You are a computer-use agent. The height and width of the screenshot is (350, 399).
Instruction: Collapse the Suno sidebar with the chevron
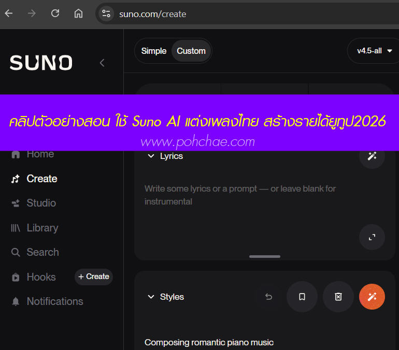click(102, 63)
